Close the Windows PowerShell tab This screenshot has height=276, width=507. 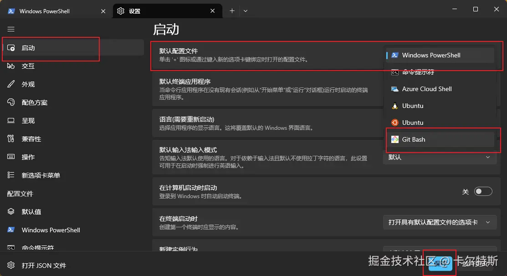point(103,11)
